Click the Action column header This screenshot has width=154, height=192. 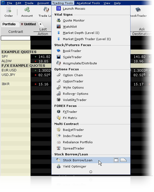pyautogui.click(x=43, y=34)
